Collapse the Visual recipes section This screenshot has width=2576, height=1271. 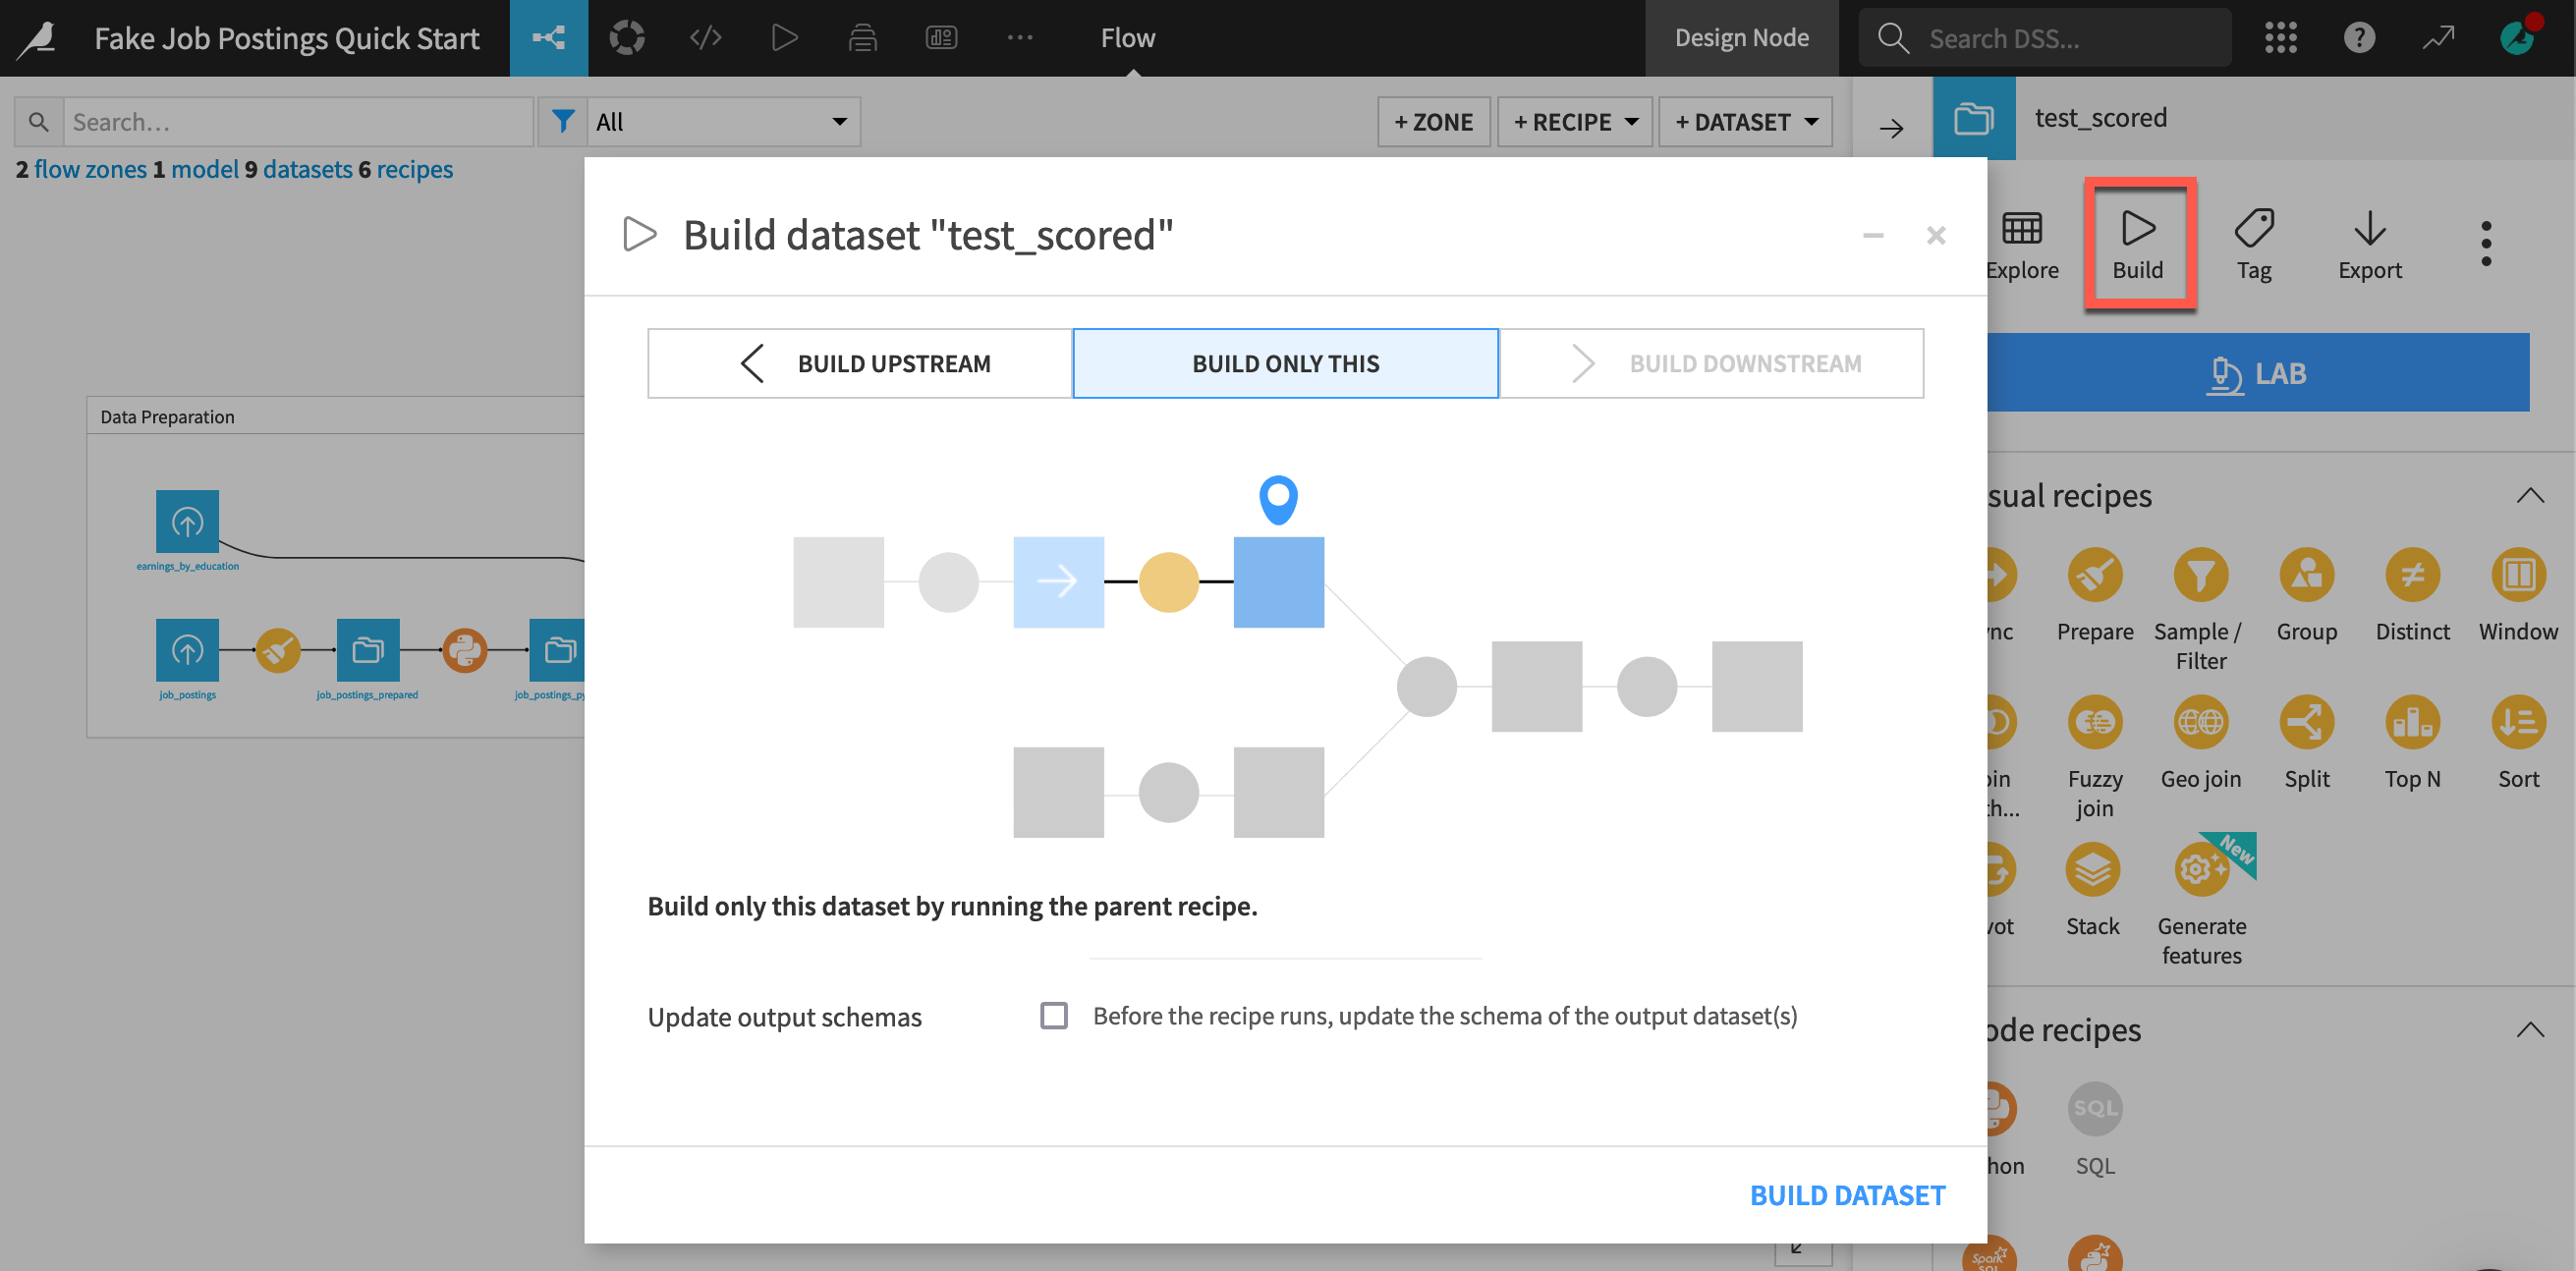click(2529, 496)
